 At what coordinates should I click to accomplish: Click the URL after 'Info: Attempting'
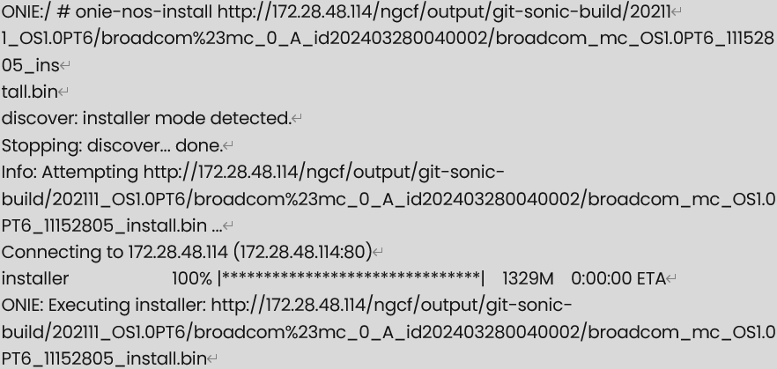[388, 199]
